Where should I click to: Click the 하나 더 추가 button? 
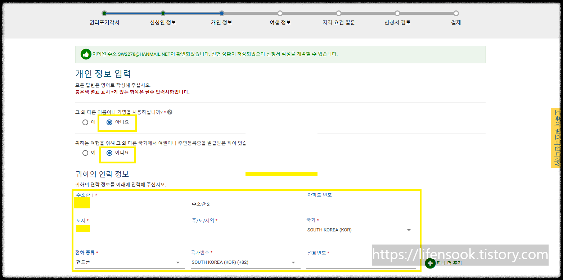[x=449, y=263]
